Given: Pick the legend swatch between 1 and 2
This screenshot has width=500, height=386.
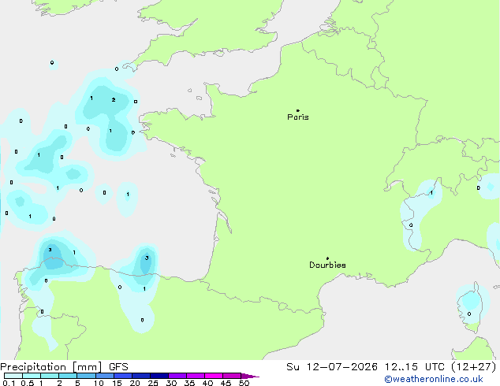Looking at the screenshot, I should 50,376.
